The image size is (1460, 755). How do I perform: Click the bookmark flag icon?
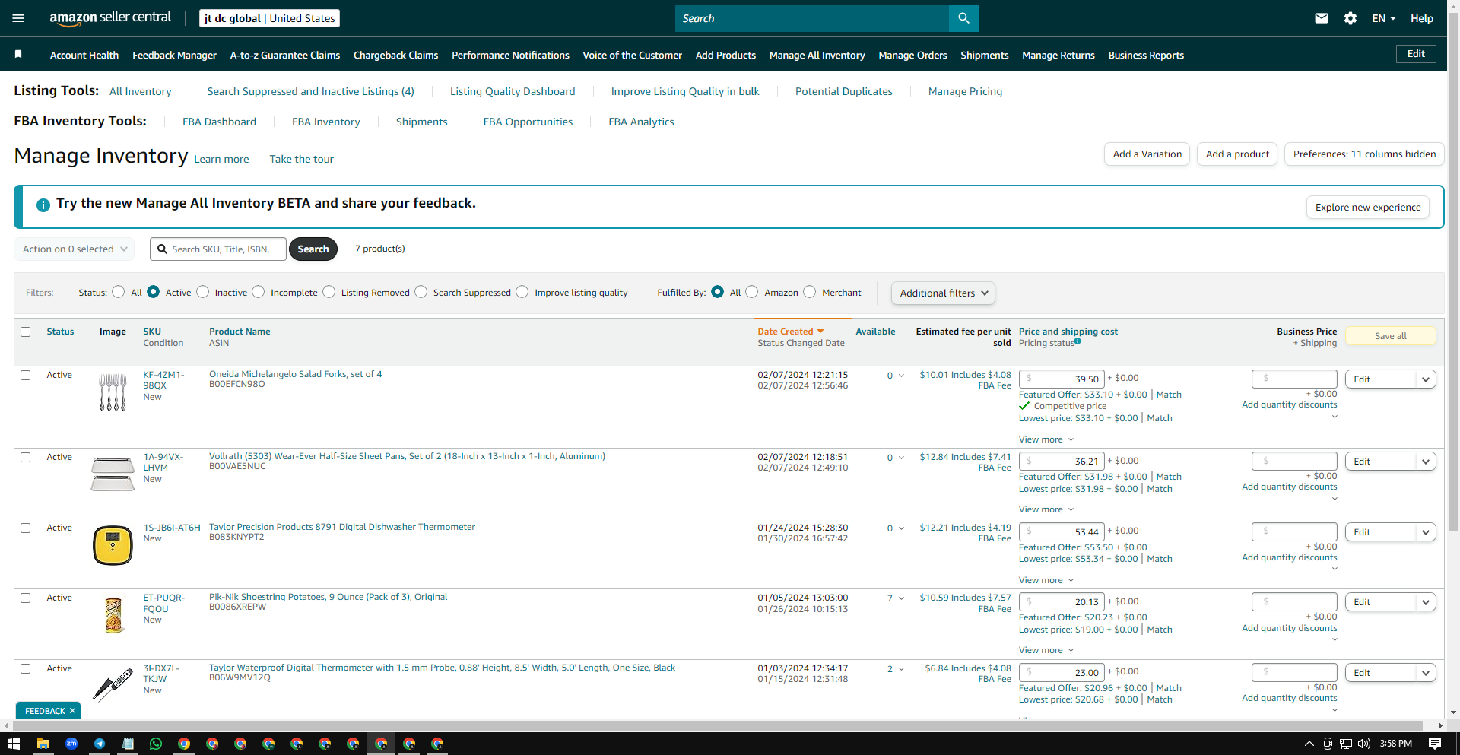coord(18,54)
